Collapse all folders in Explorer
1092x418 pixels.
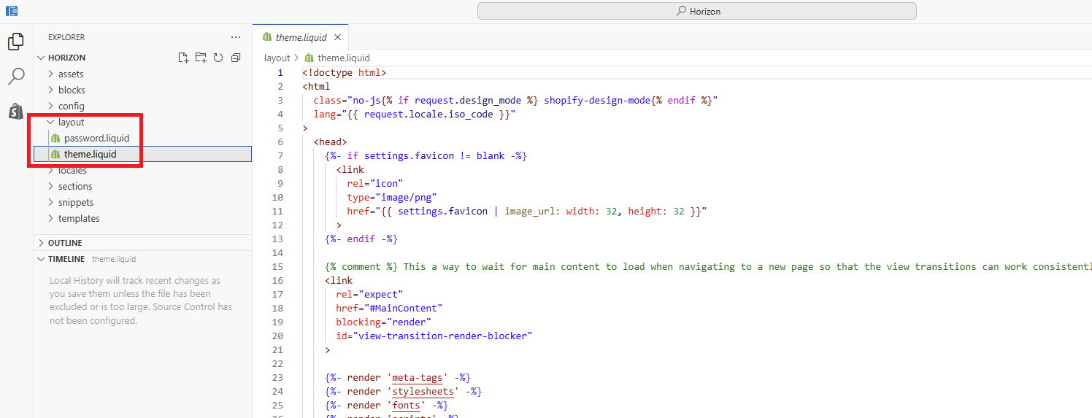pos(236,58)
